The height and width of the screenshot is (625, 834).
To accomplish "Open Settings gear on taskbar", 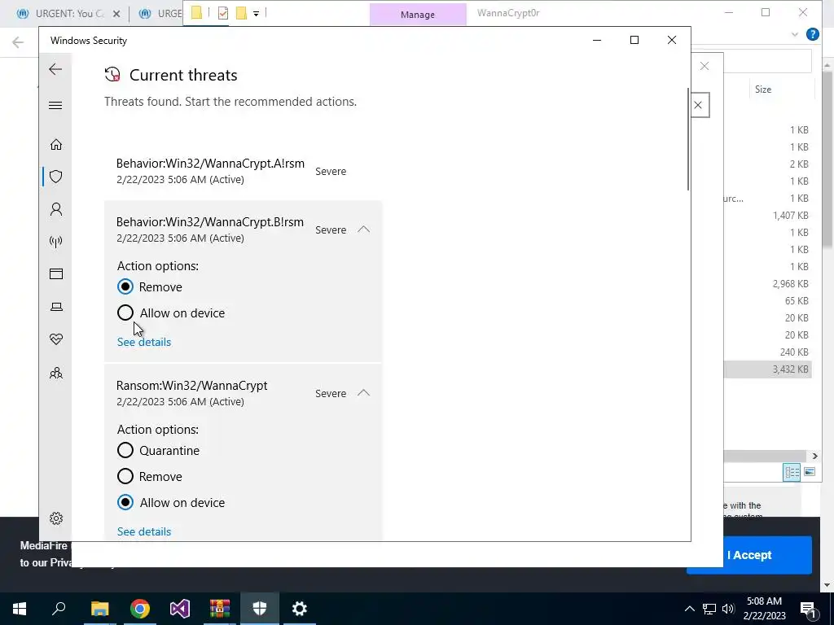I will [x=300, y=609].
